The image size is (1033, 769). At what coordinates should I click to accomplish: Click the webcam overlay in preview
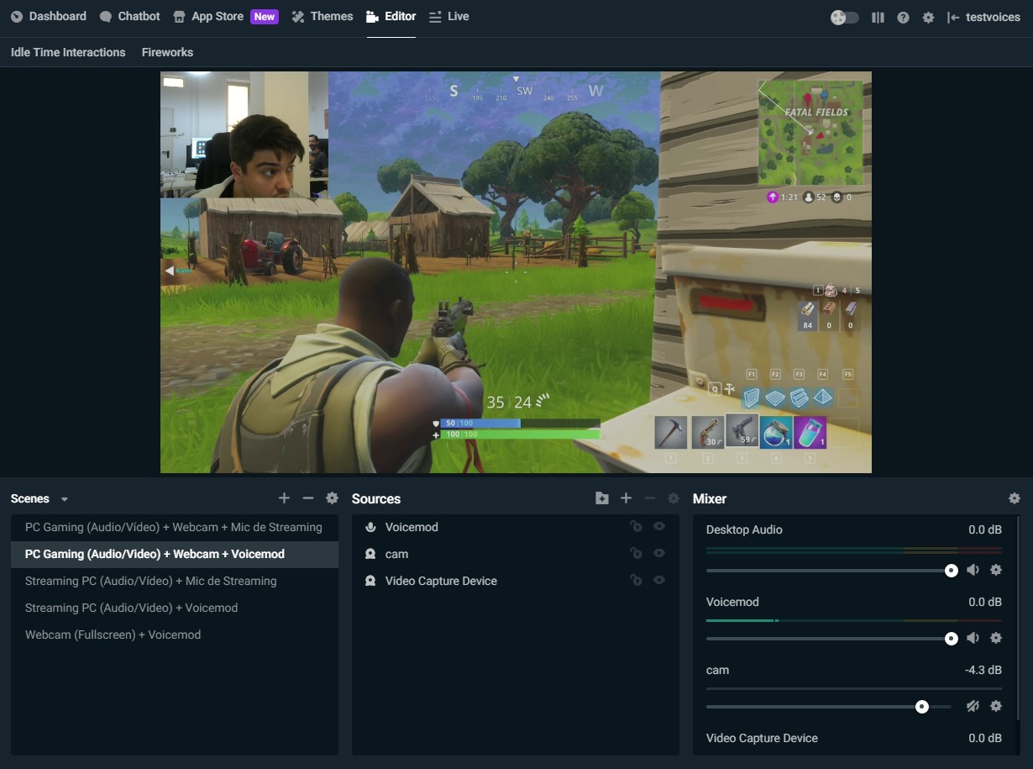pyautogui.click(x=244, y=134)
